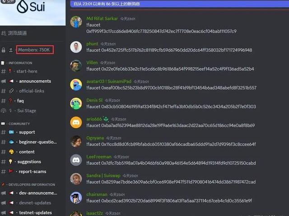This screenshot has width=289, height=216.
Task: Click the username Villen
Action: 92,63
